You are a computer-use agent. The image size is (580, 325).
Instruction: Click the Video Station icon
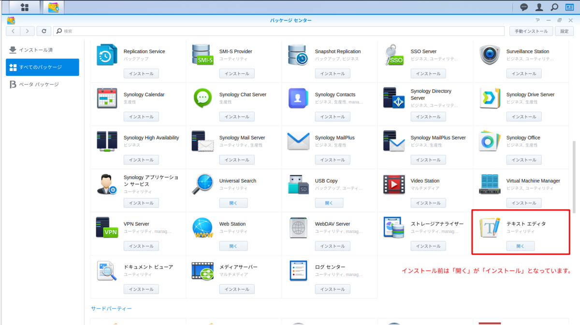tap(394, 184)
